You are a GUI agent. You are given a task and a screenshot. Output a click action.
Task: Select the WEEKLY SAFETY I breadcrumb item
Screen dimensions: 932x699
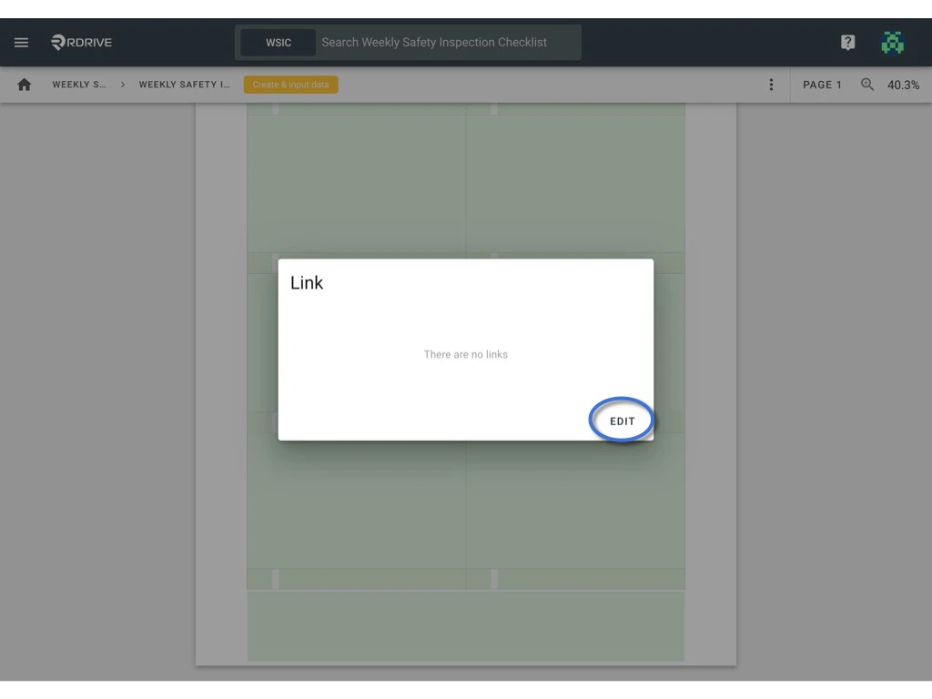tap(185, 84)
